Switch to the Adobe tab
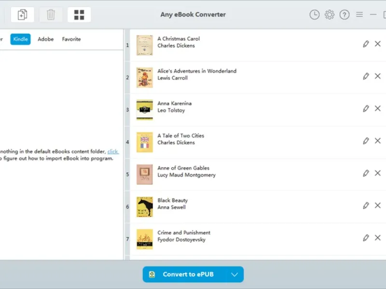The height and width of the screenshot is (289, 386). (x=46, y=39)
